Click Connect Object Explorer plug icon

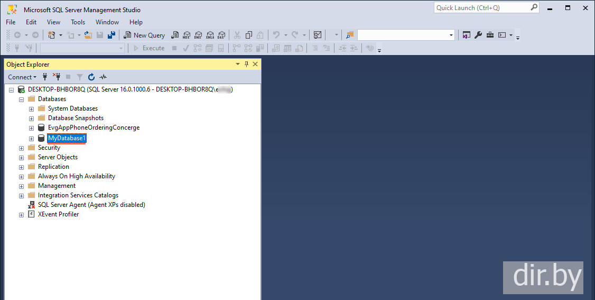point(45,77)
